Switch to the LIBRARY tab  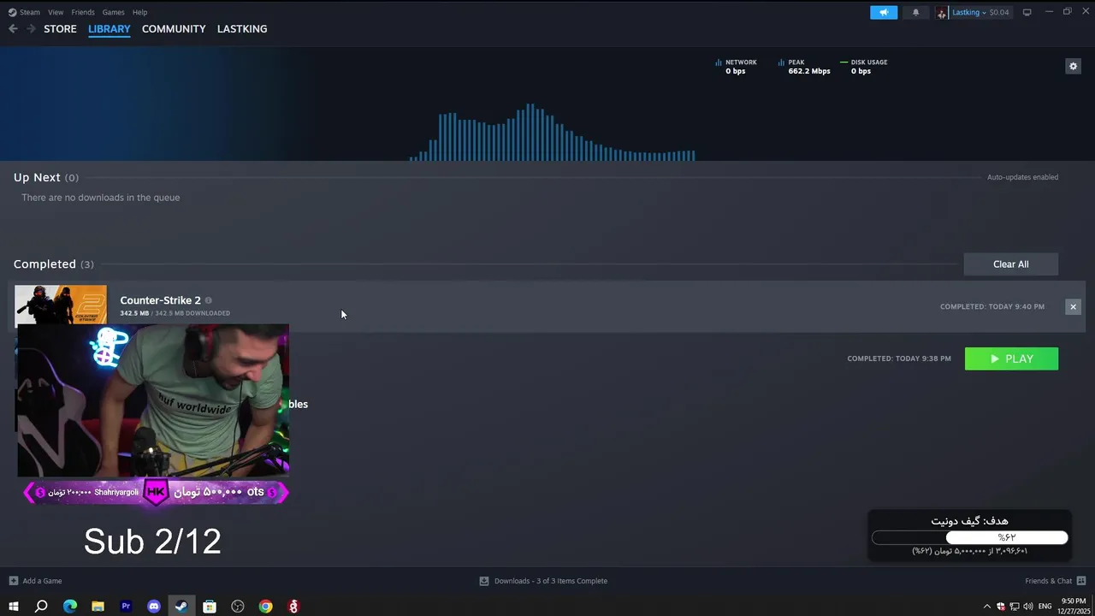point(109,29)
